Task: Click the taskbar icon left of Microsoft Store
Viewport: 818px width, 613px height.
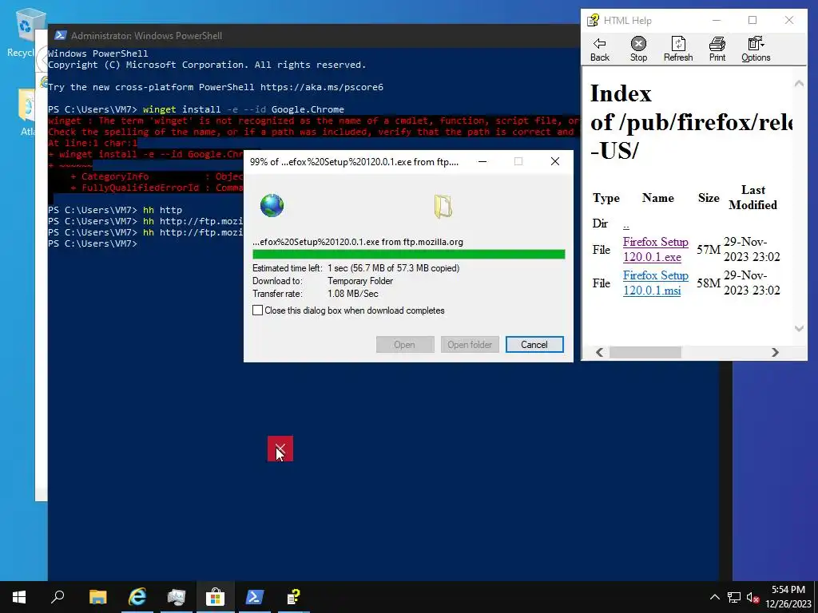Action: (177, 597)
